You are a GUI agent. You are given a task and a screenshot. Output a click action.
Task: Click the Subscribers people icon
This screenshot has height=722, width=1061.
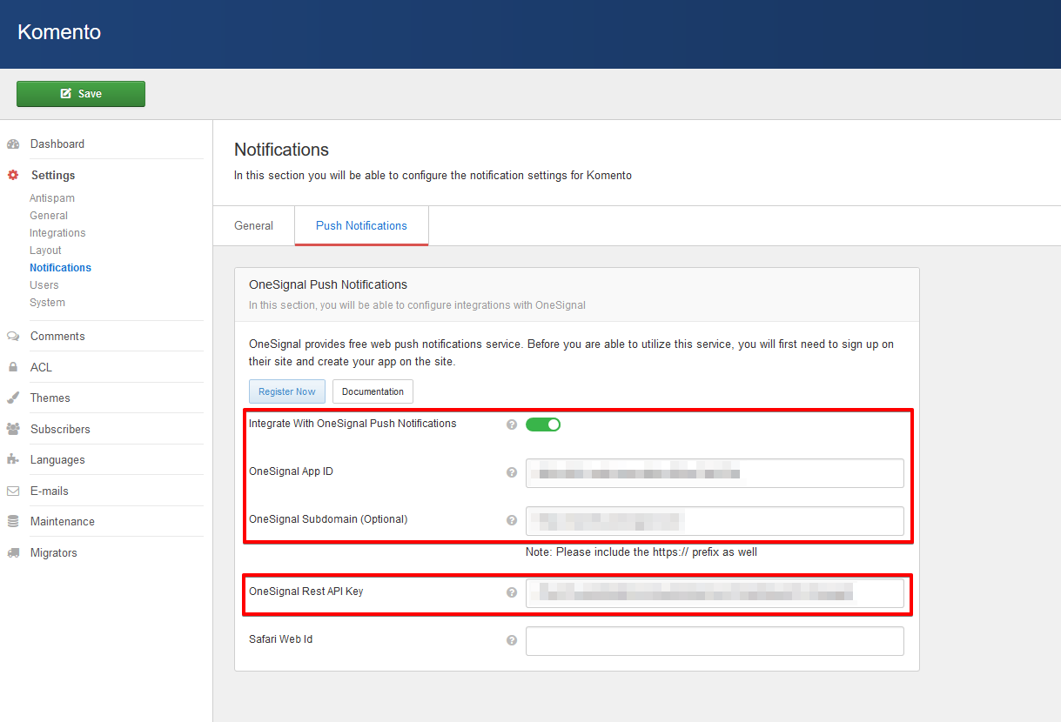pyautogui.click(x=13, y=430)
